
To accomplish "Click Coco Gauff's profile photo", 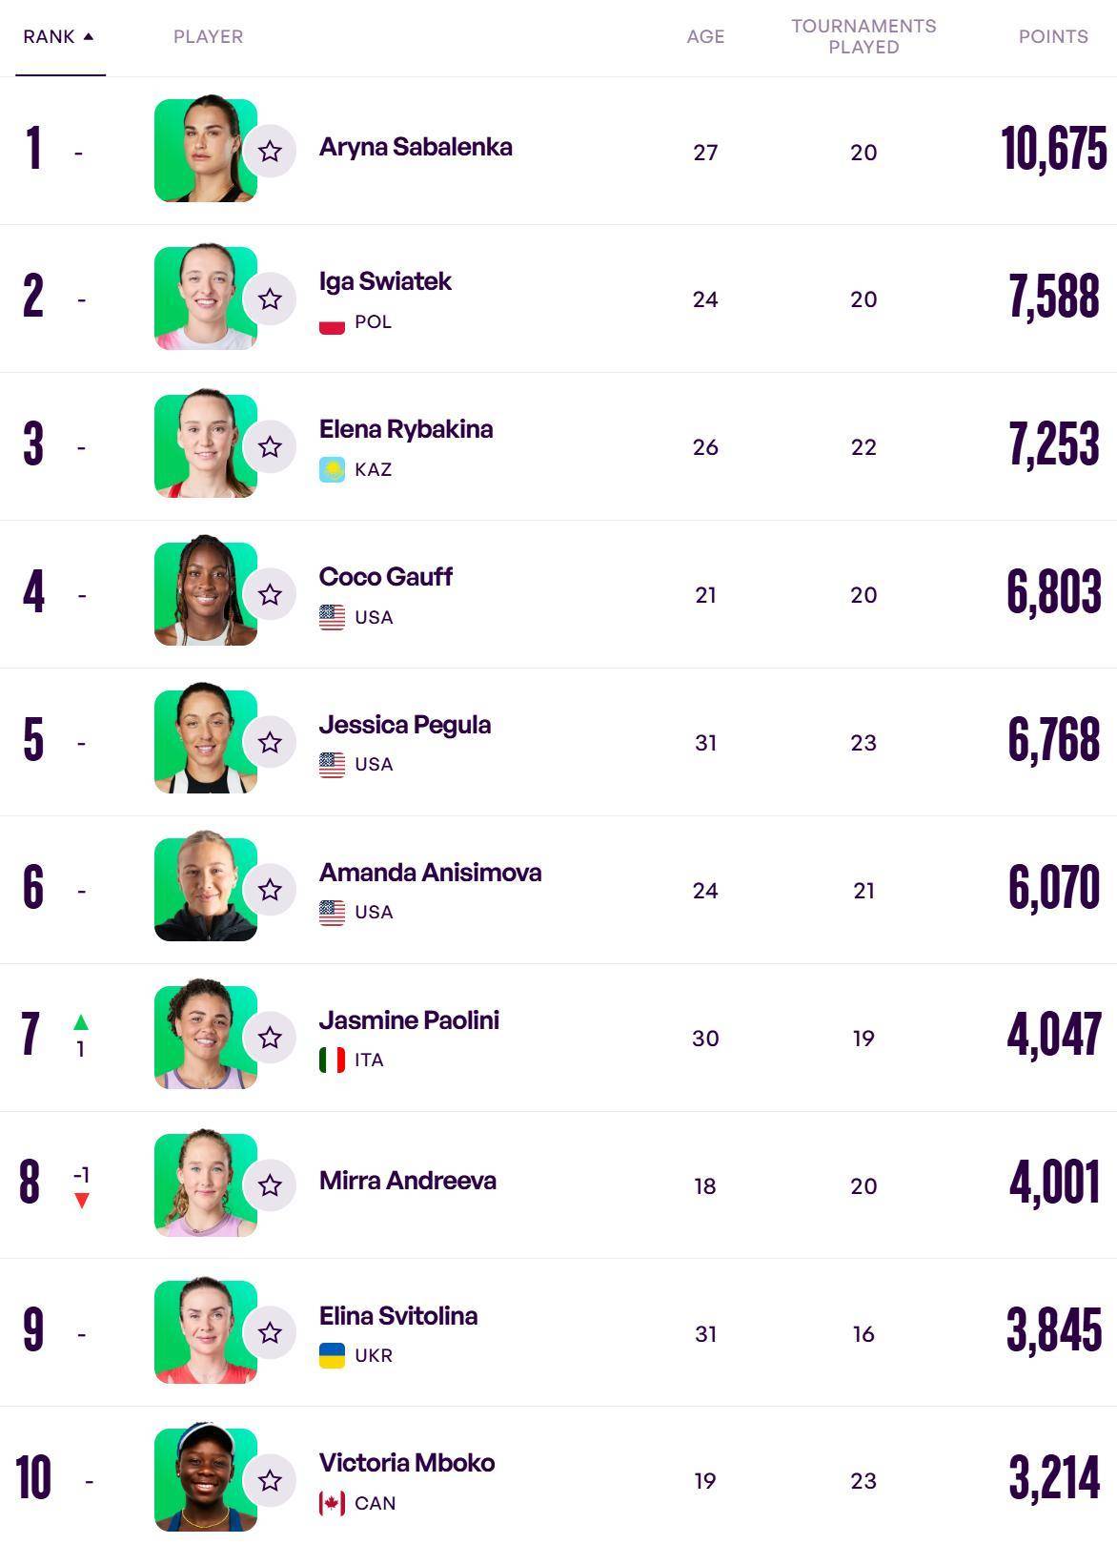I will [205, 593].
